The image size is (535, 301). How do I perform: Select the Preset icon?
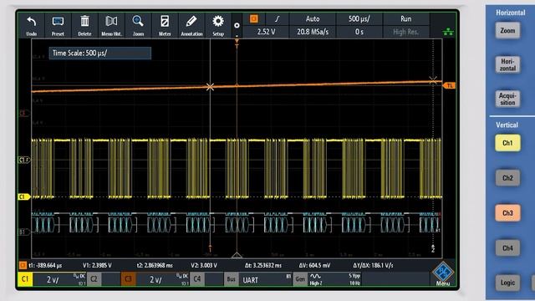pos(58,25)
